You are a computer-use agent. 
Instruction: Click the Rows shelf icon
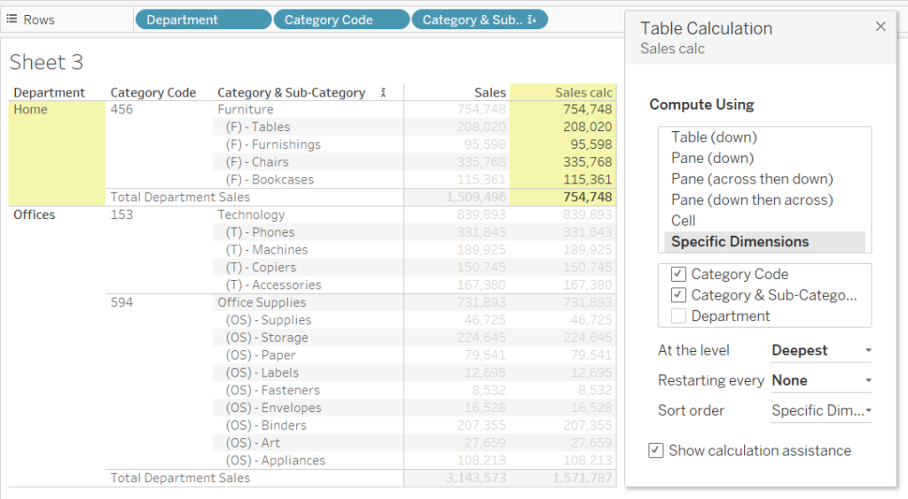12,19
